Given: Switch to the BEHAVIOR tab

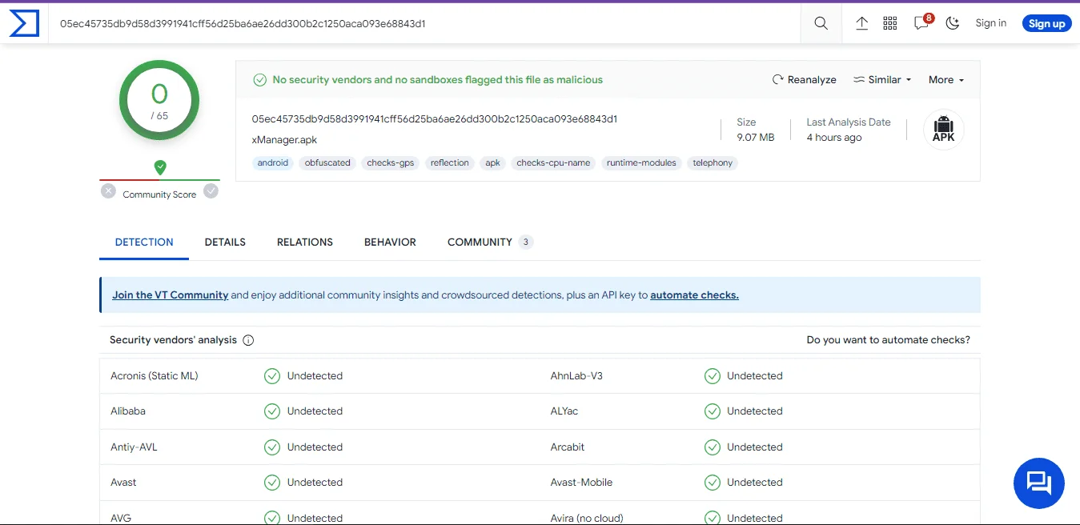Looking at the screenshot, I should point(390,242).
